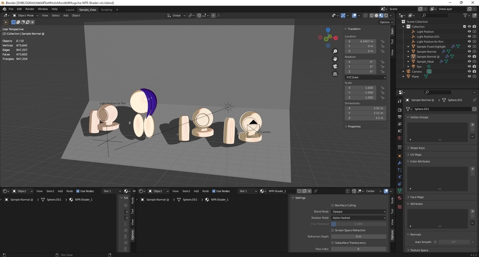Screen dimensions: 479x257
Task: Collapse the Collection tree in outliner
Action: coord(404,27)
